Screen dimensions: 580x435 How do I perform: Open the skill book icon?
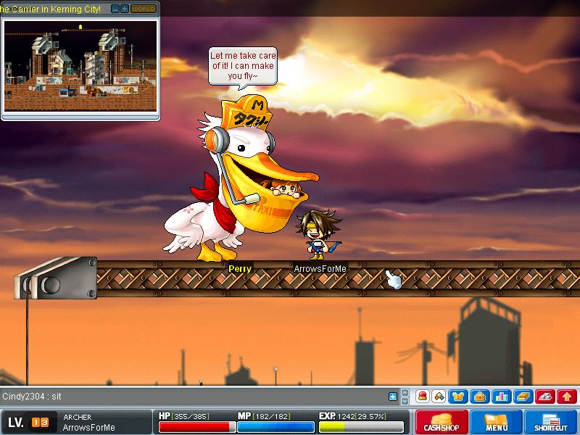(523, 397)
